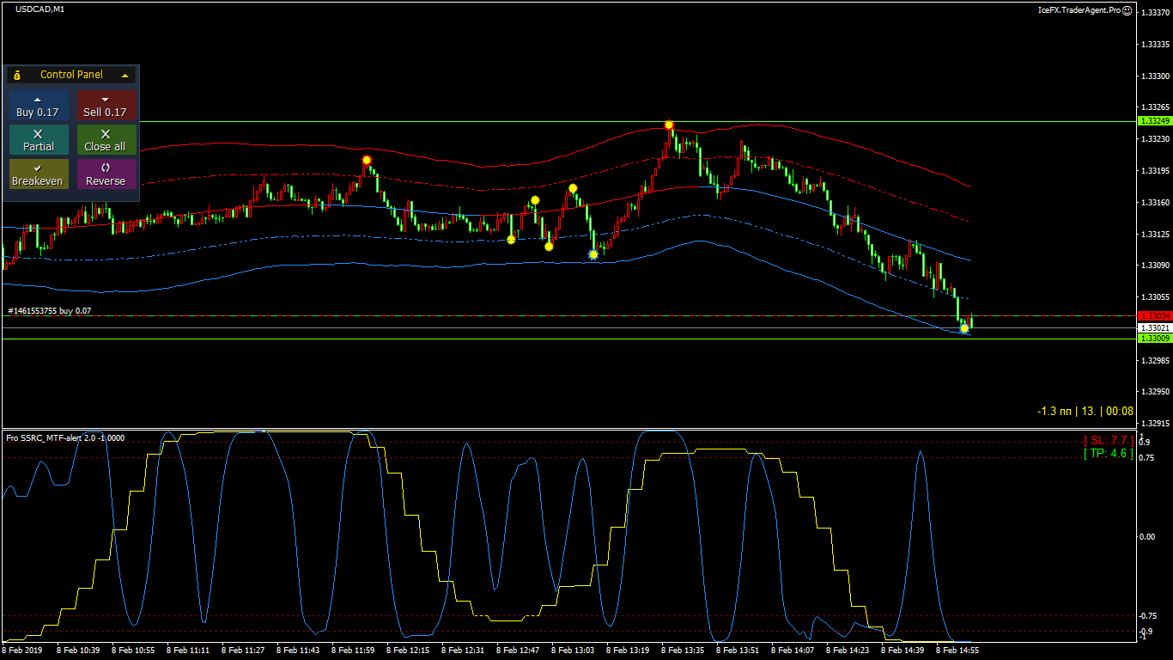This screenshot has width=1173, height=660.
Task: Click the 8 Feb 13:03 time label
Action: [x=573, y=651]
